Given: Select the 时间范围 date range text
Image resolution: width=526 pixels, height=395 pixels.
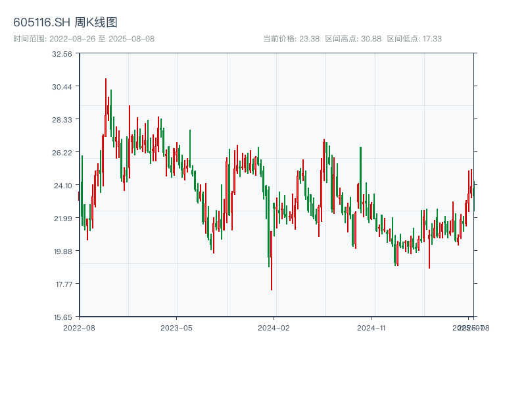Looking at the screenshot, I should click(84, 39).
